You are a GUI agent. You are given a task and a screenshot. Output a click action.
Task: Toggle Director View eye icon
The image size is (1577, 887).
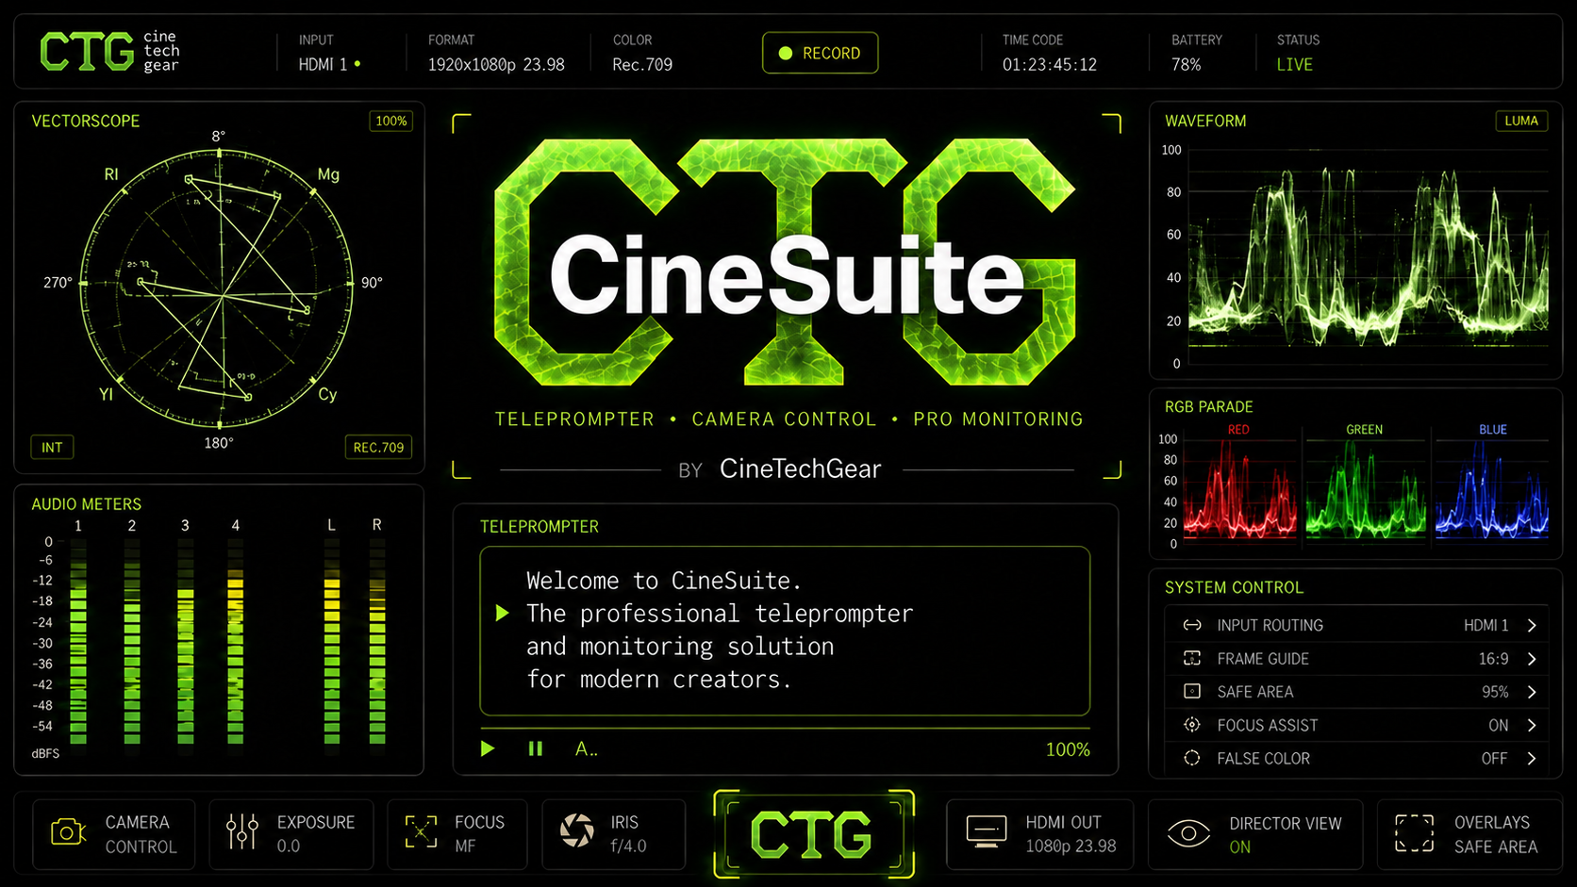[1188, 833]
